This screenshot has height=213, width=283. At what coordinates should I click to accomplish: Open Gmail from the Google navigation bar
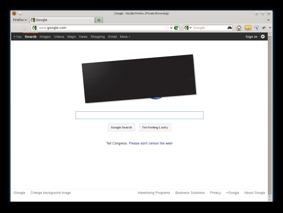point(112,37)
